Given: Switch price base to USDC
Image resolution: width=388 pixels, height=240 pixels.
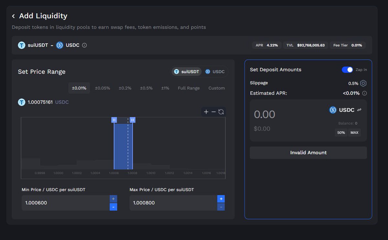Looking at the screenshot, I should point(215,72).
